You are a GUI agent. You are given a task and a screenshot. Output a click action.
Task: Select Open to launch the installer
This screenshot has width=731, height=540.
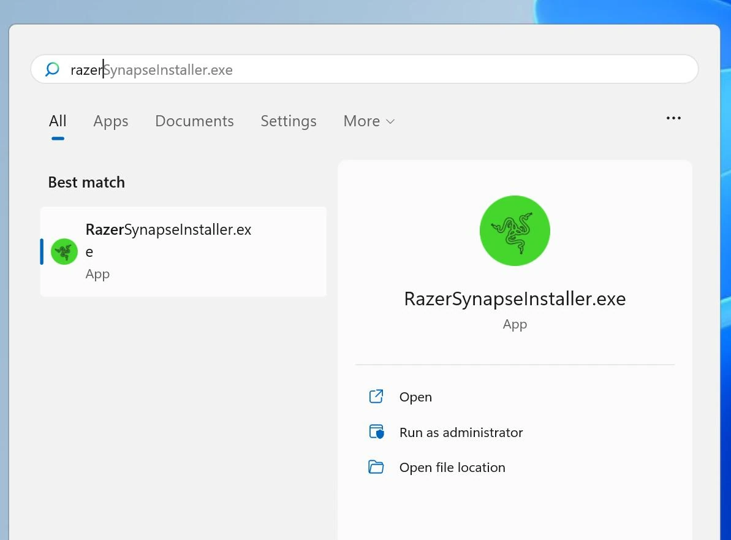pos(415,397)
